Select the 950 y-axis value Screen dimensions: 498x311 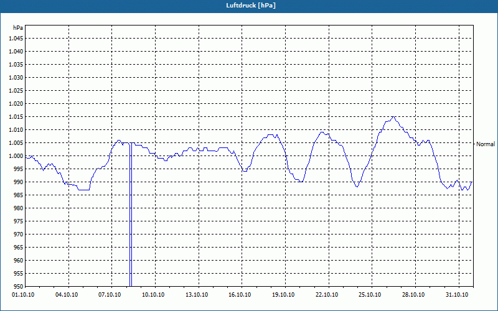pos(19,287)
